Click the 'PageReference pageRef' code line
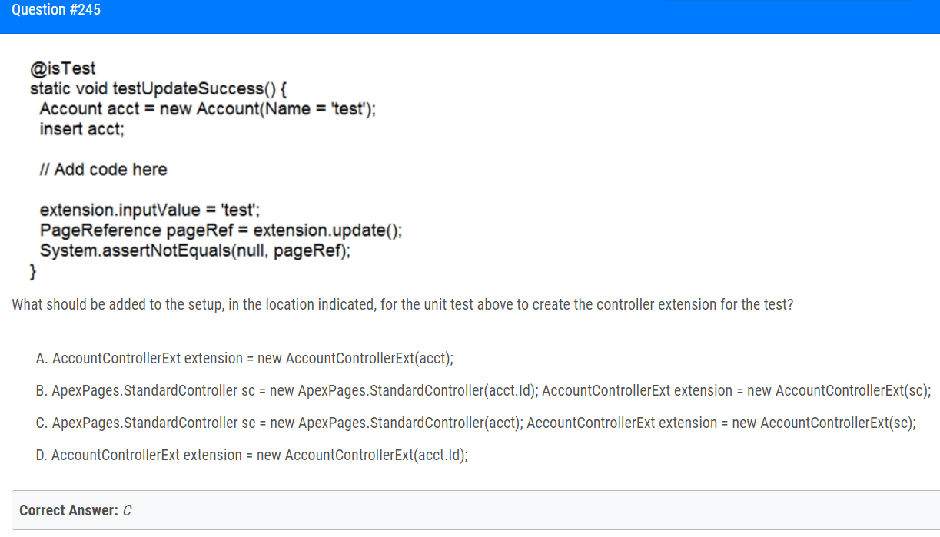This screenshot has height=537, width=940. [x=221, y=230]
